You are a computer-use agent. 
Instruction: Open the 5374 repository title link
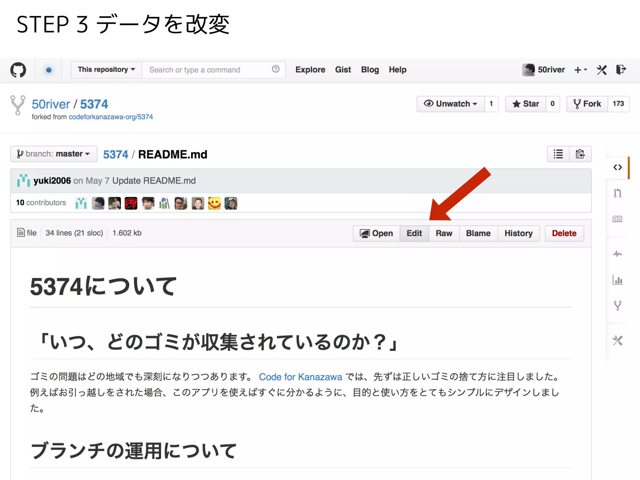tap(94, 104)
